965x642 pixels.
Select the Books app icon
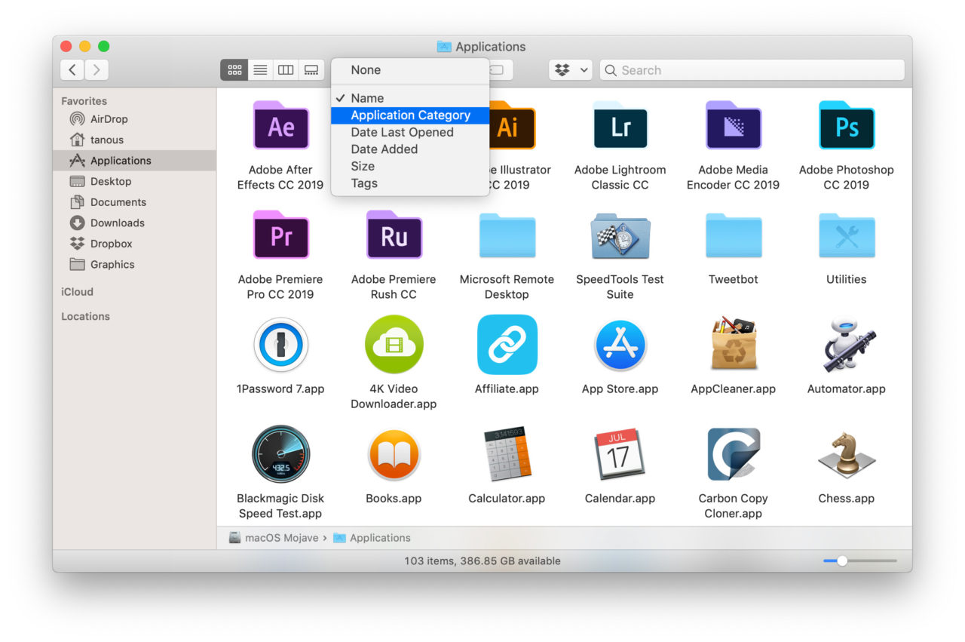coord(394,454)
